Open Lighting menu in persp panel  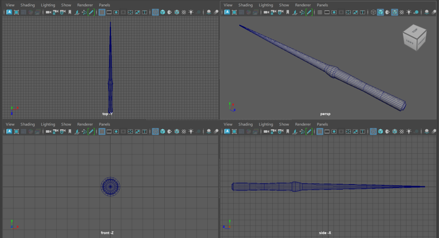[266, 5]
